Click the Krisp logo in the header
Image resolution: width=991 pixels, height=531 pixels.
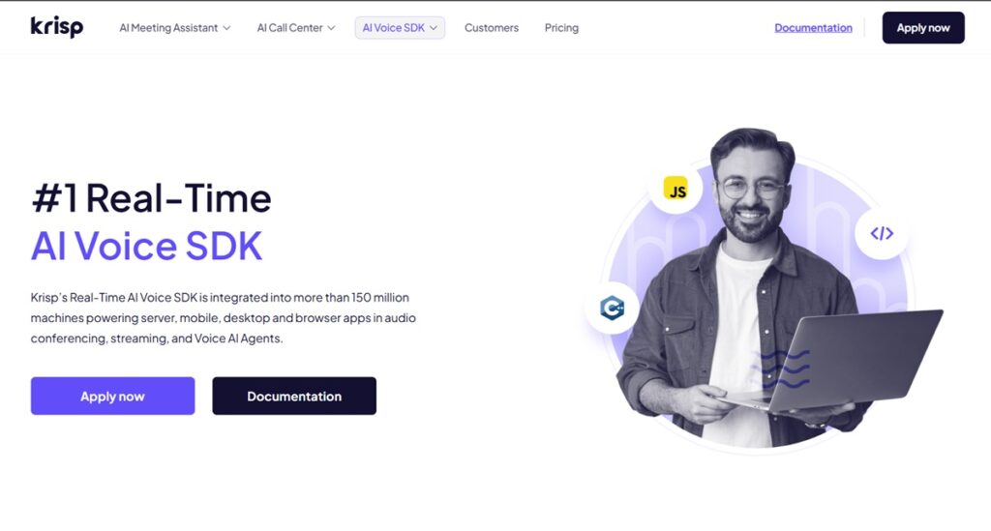pyautogui.click(x=57, y=27)
